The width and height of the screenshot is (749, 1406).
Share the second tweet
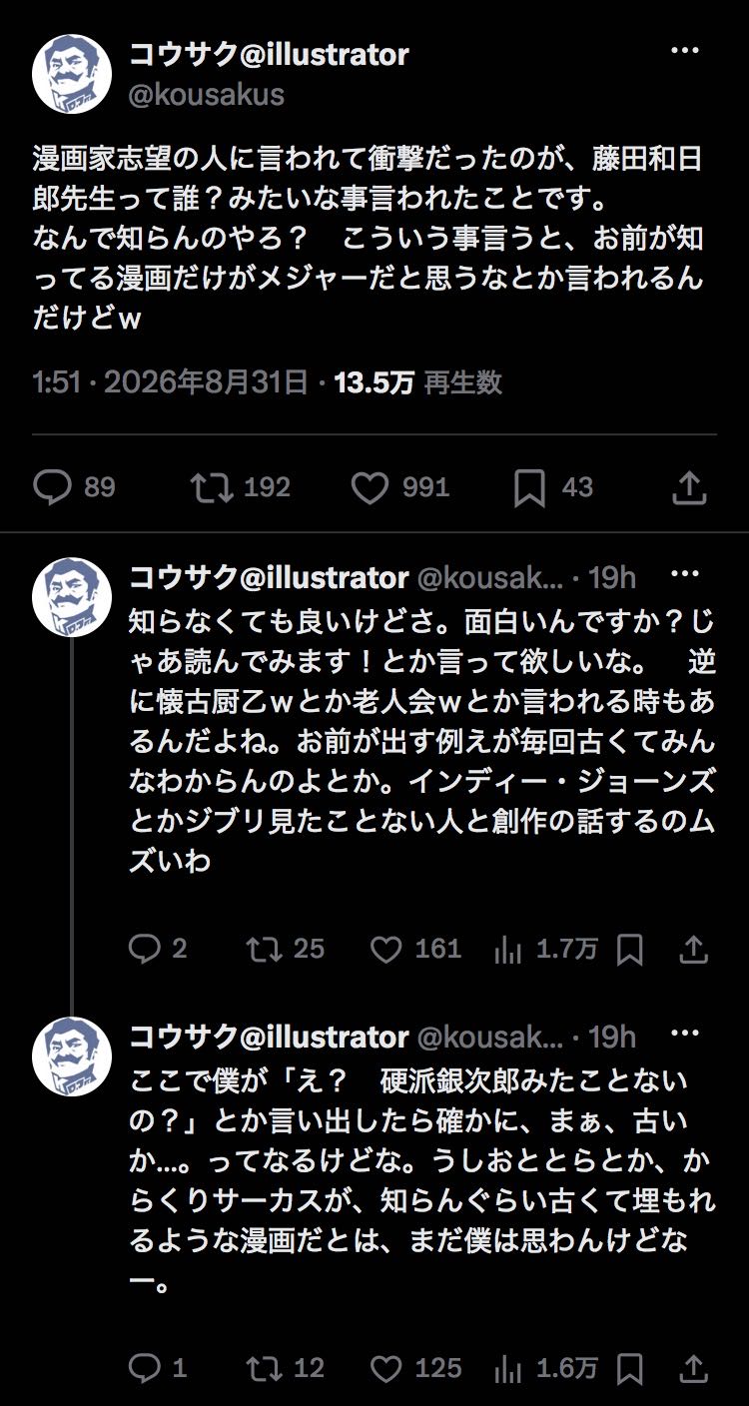click(694, 949)
